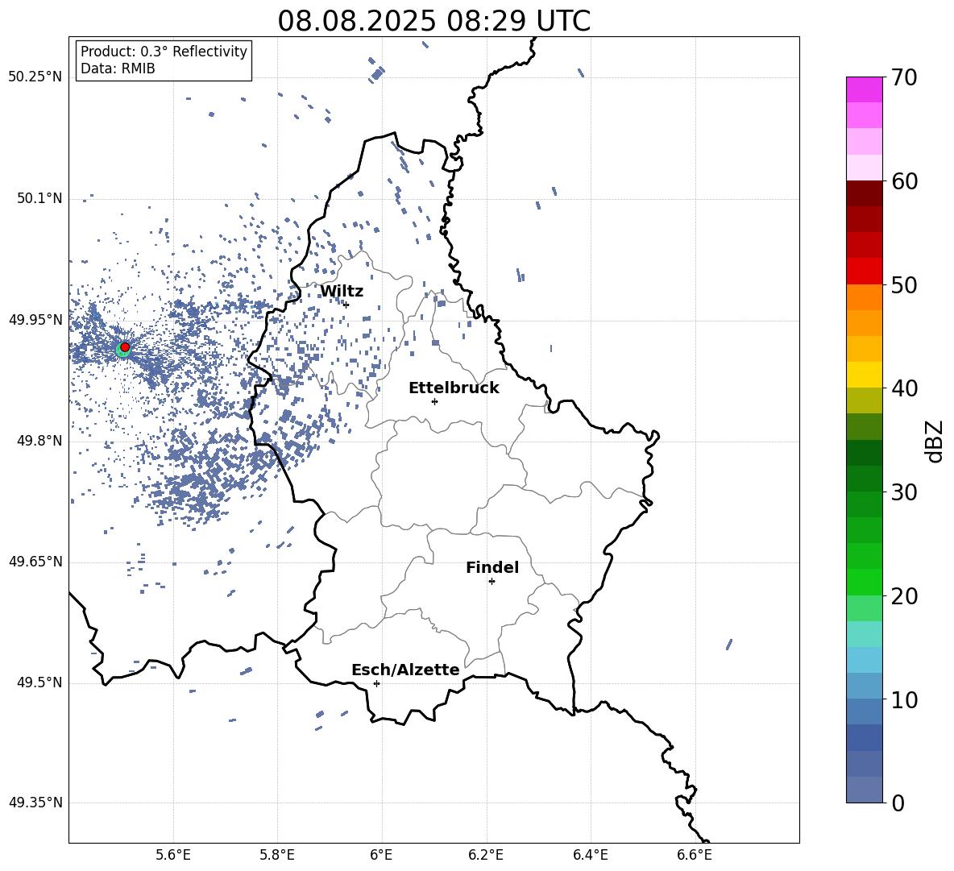954x871 pixels.
Task: Click the dBZ colorbar label
Action: tap(935, 441)
